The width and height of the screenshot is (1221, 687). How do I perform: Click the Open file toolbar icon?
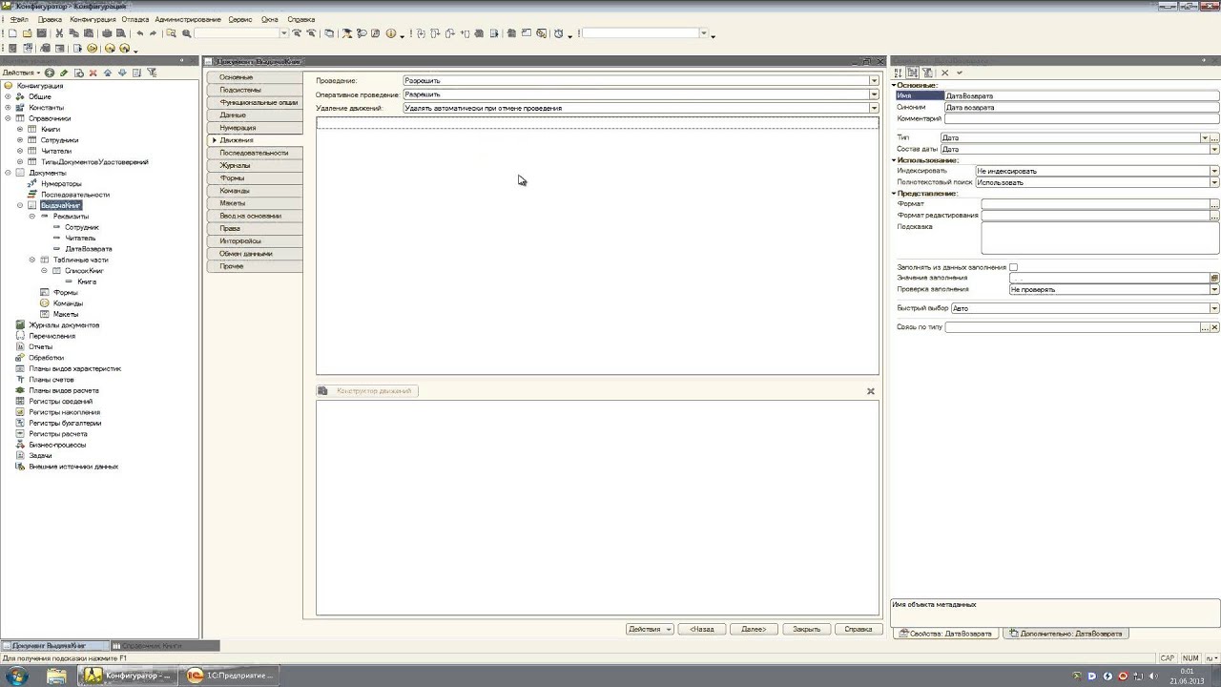pos(27,33)
